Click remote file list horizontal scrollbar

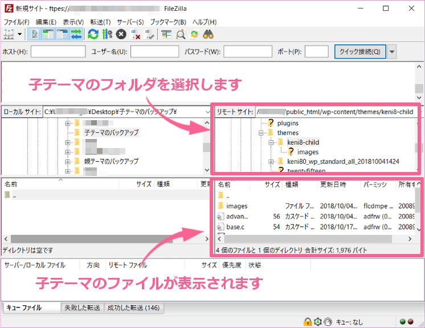pyautogui.click(x=308, y=239)
